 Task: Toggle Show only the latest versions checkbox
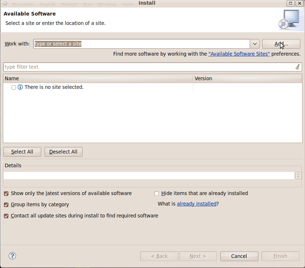coord(6,194)
